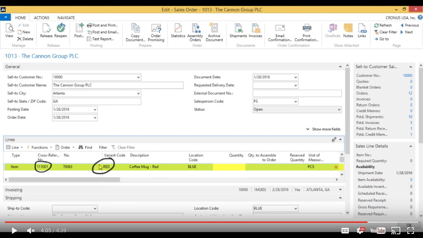Screen dimensions: 423x238
Task: Click the Customer No. 10000 link
Action: (x=407, y=75)
